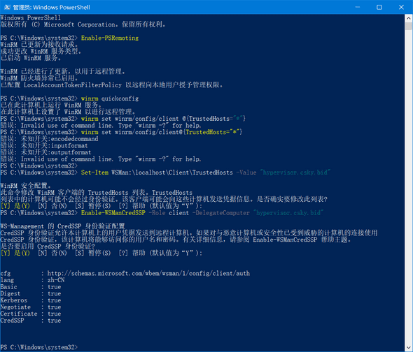Click the scrollbar down arrow
The height and width of the screenshot is (352, 413).
(x=409, y=348)
